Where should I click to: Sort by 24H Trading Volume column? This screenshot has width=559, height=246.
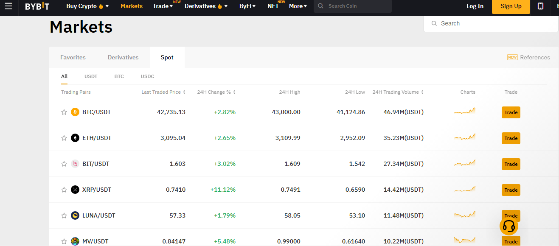[398, 92]
